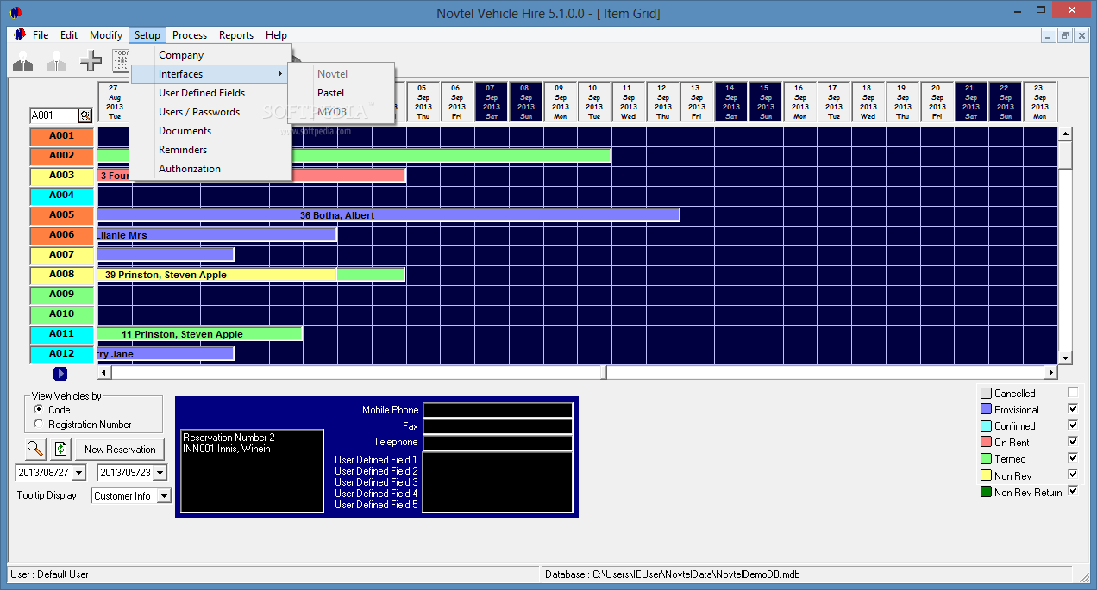Uncheck the Confirmed checkbox
1097x590 pixels.
(x=1073, y=425)
